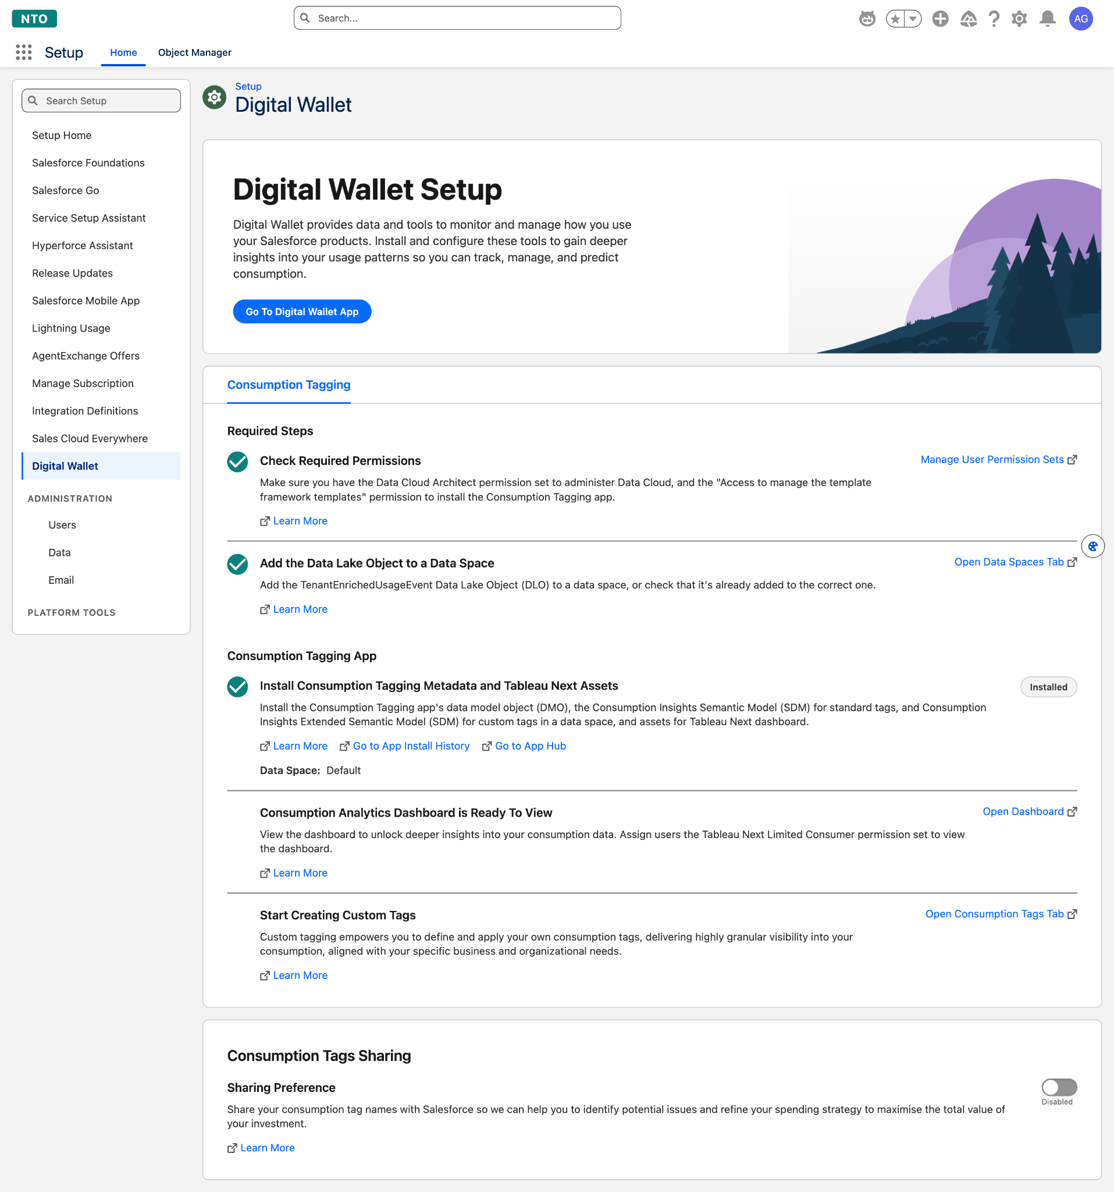Screen dimensions: 1114x1192
Task: Click the Digital Wallet setup gear icon
Action: point(215,97)
